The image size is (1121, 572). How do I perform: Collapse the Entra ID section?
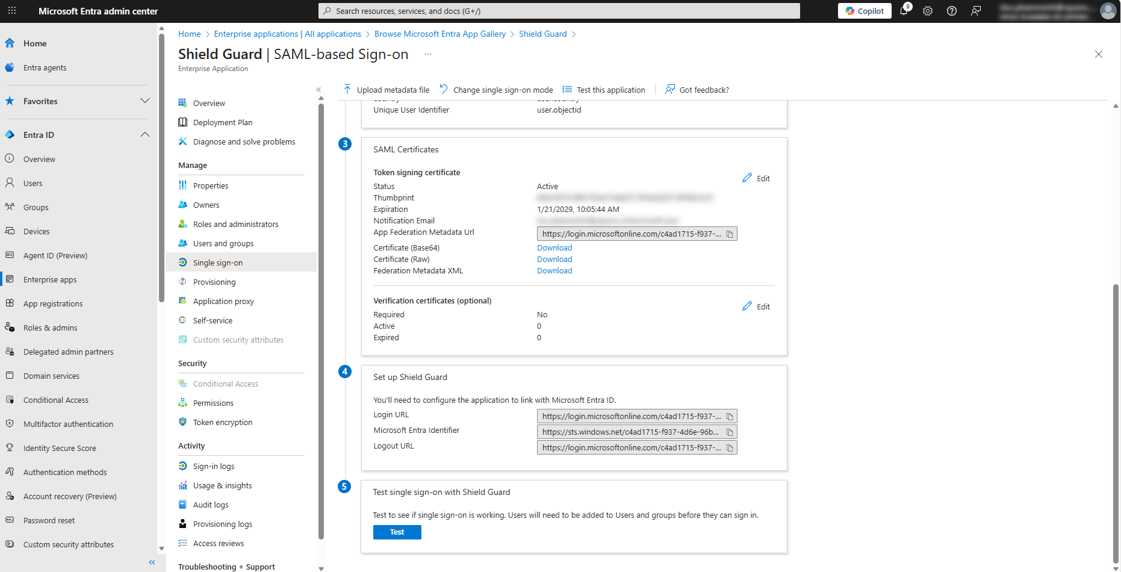click(x=145, y=135)
